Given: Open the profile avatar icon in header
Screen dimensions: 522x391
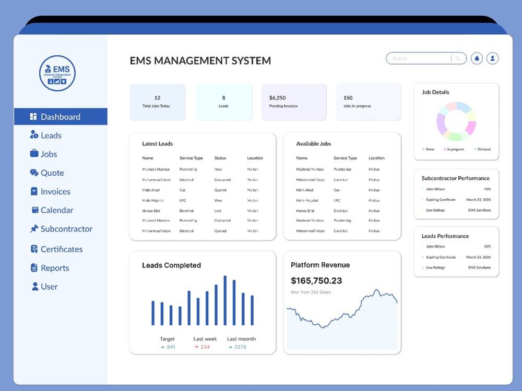Looking at the screenshot, I should coord(492,58).
